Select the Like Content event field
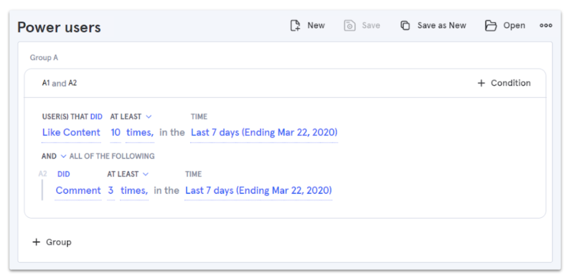Viewport: 570px width, 278px height. point(71,133)
